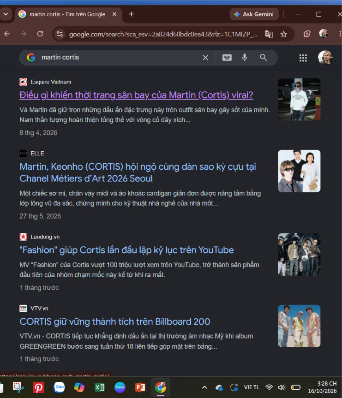This screenshot has width=342, height=398.
Task: Click the ELLE favicon
Action: (24, 154)
